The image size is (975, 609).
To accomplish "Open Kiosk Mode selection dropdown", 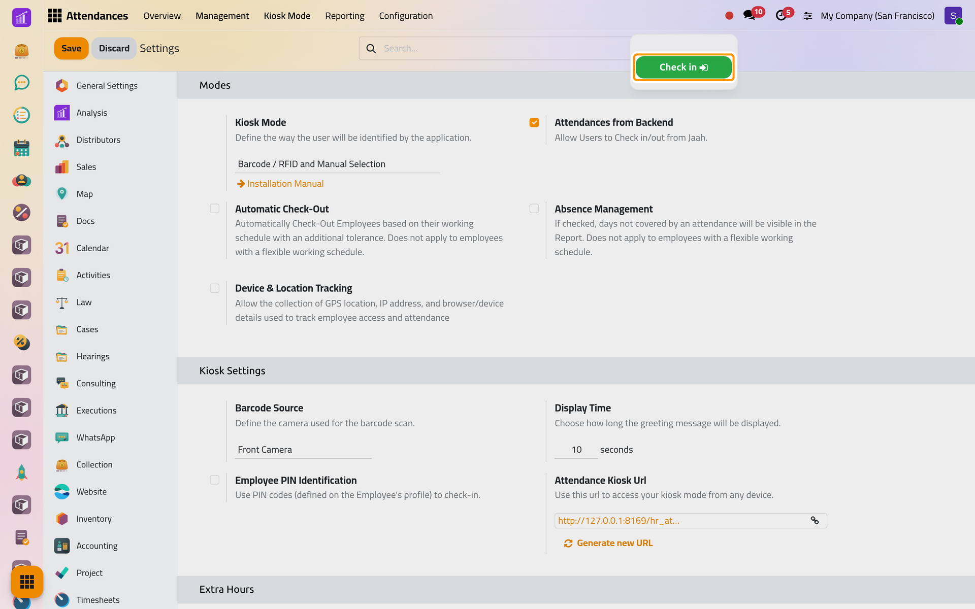I will (x=337, y=164).
